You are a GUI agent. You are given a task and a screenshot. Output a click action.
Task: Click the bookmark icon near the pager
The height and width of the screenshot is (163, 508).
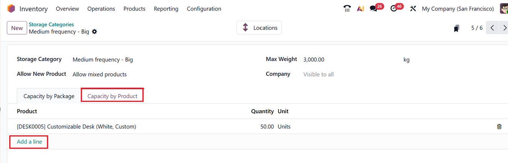456,28
